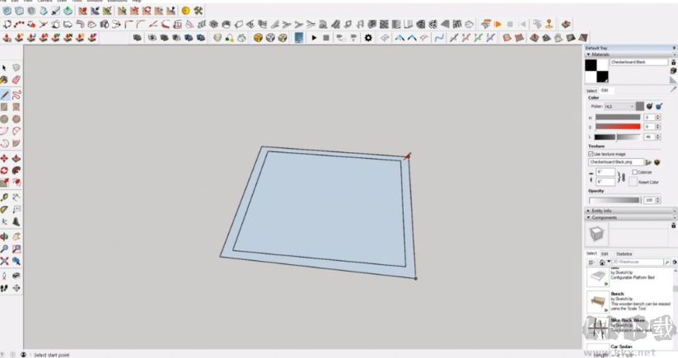Select the Line pencil tool

4,95
